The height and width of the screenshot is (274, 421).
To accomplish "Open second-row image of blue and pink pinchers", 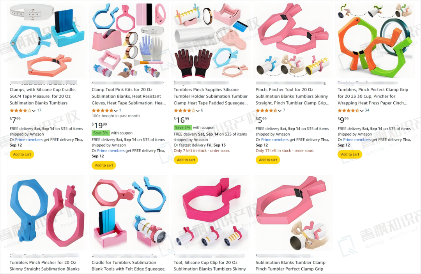I will (47, 213).
